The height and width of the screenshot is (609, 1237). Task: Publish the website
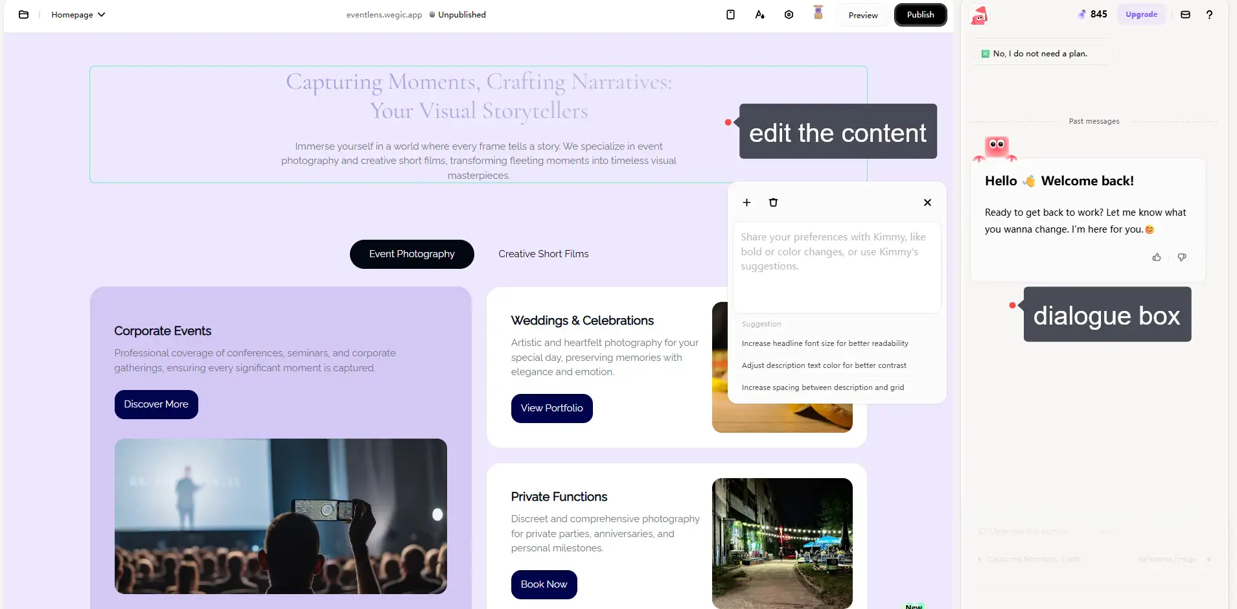pyautogui.click(x=920, y=14)
